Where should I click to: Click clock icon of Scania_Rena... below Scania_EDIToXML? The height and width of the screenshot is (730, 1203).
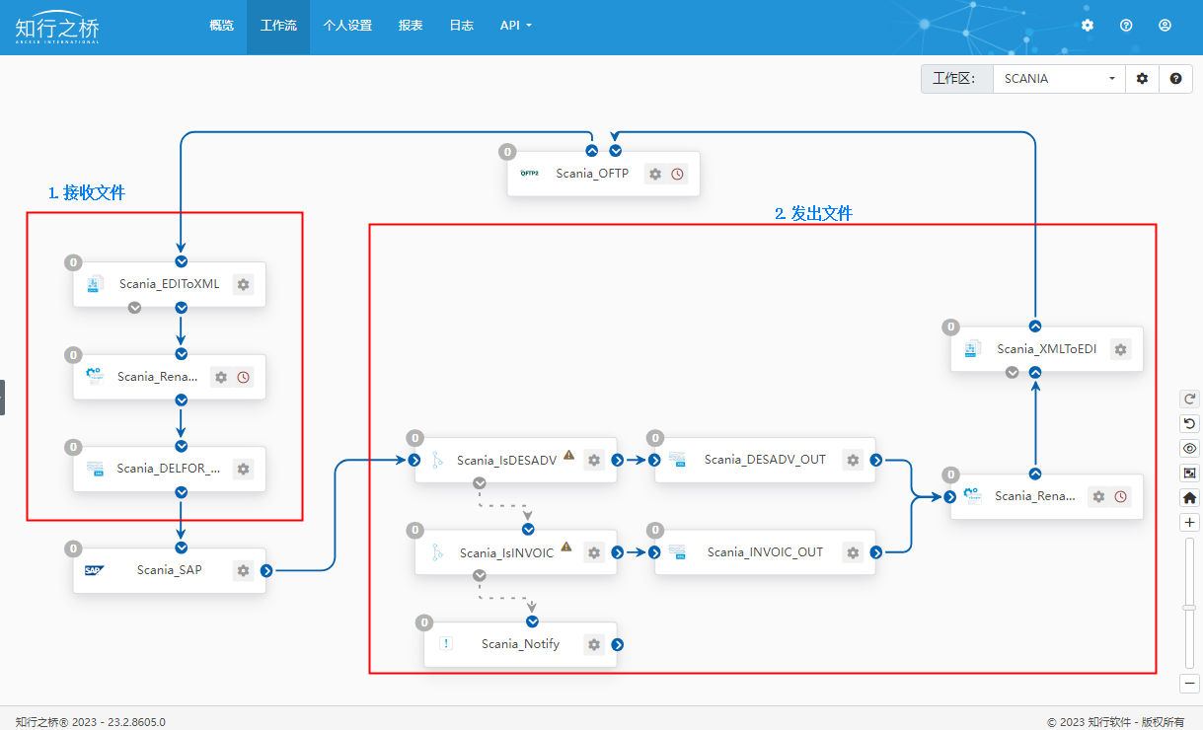[243, 377]
